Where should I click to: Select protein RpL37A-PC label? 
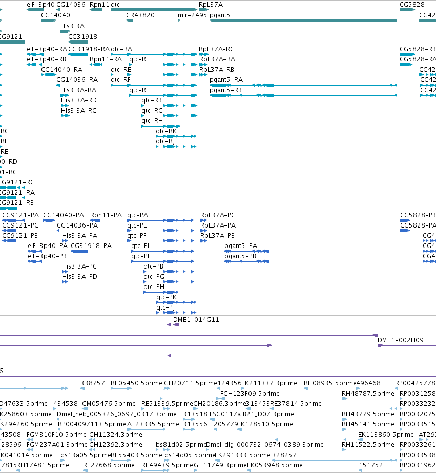217,215
